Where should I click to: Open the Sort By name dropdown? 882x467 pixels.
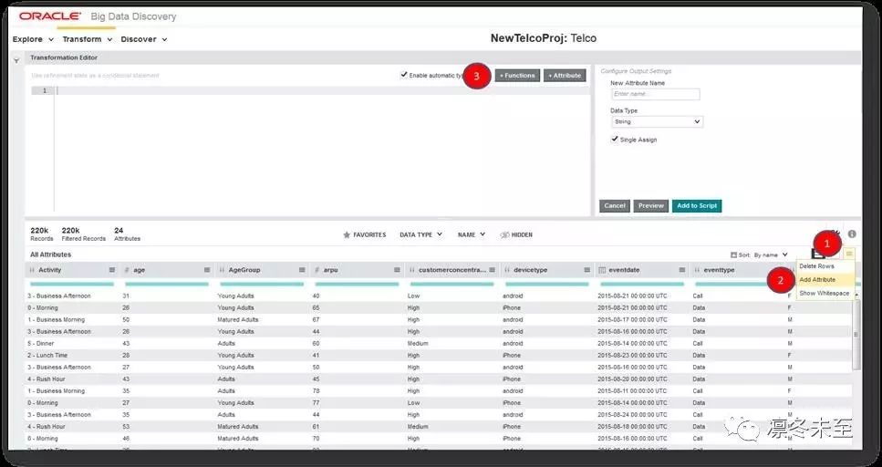(770, 254)
